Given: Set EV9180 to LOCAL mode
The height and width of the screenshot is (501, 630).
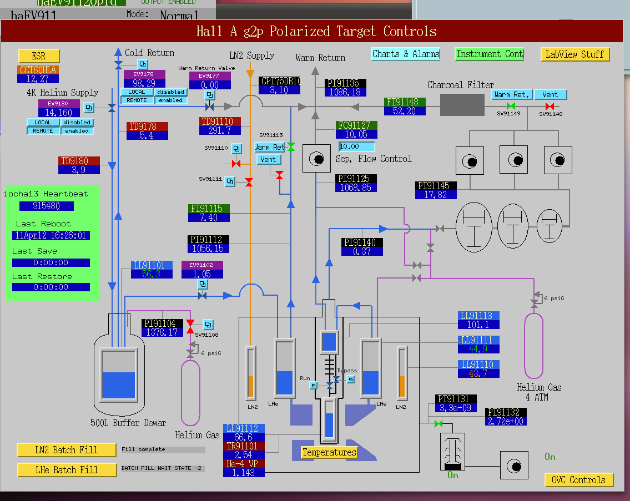Looking at the screenshot, I should pos(43,123).
